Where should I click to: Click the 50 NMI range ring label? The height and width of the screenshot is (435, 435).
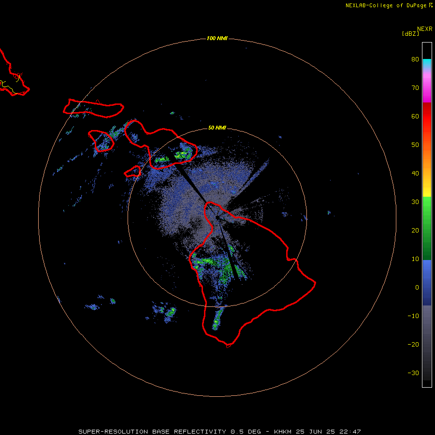pos(217,128)
